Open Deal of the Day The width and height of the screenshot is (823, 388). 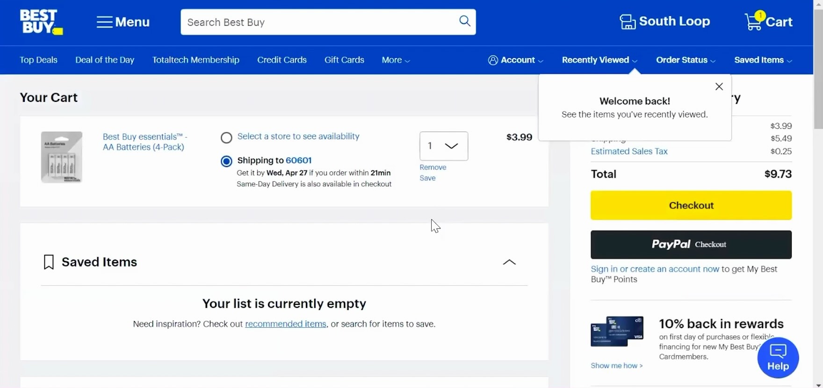pyautogui.click(x=105, y=60)
